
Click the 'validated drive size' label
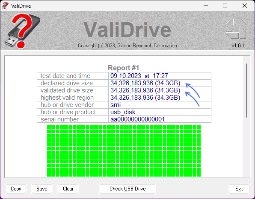coord(67,90)
